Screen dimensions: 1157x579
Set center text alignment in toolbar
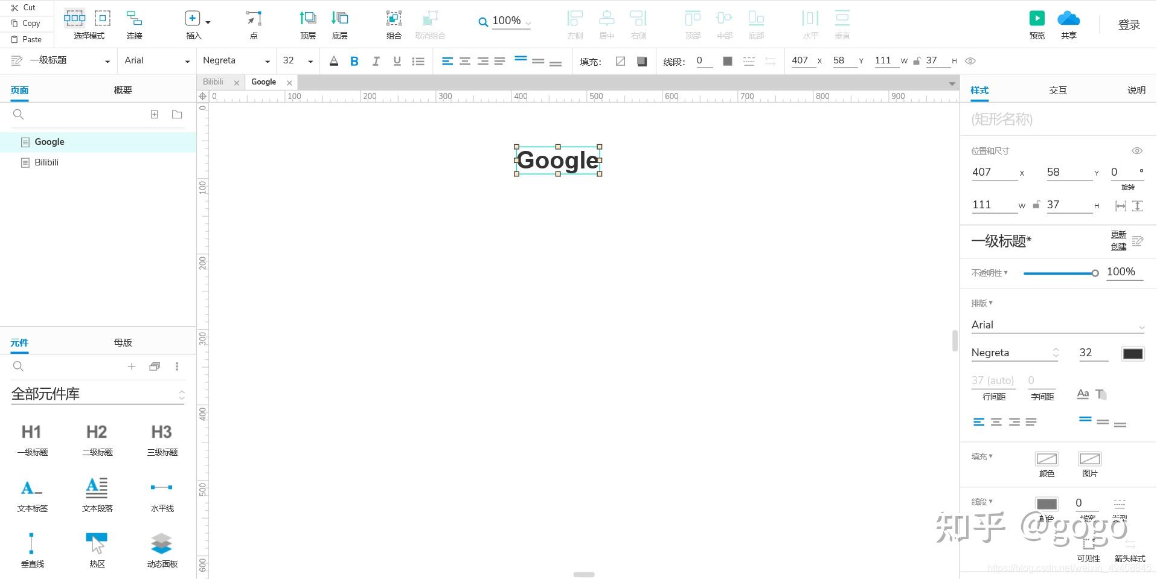coord(465,61)
